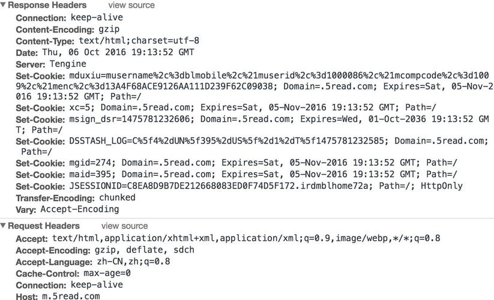Select the Accept-Language zh-CN header value
Viewport: 494px width, 300px height.
coord(133,262)
